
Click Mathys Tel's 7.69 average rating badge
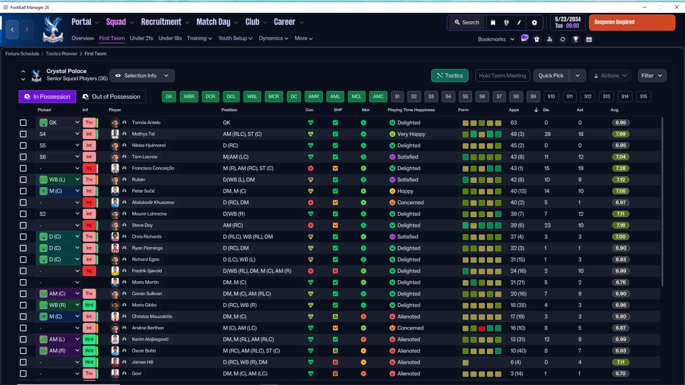click(621, 134)
